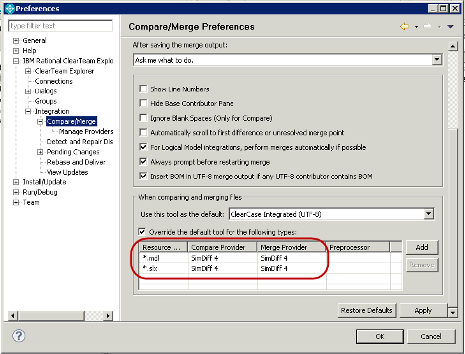This screenshot has height=354, width=465.
Task: Toggle Override the default tool checkbox
Action: coord(142,232)
